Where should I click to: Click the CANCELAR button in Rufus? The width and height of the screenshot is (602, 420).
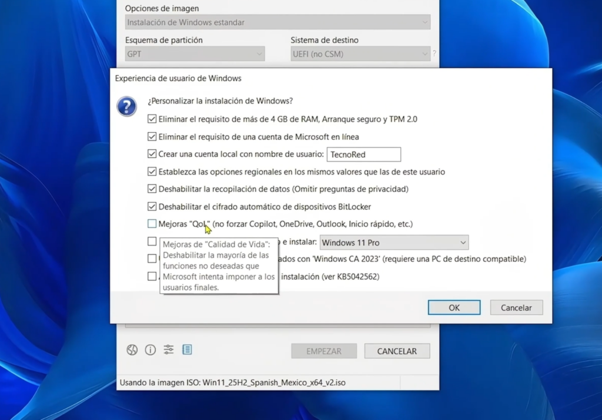(397, 351)
